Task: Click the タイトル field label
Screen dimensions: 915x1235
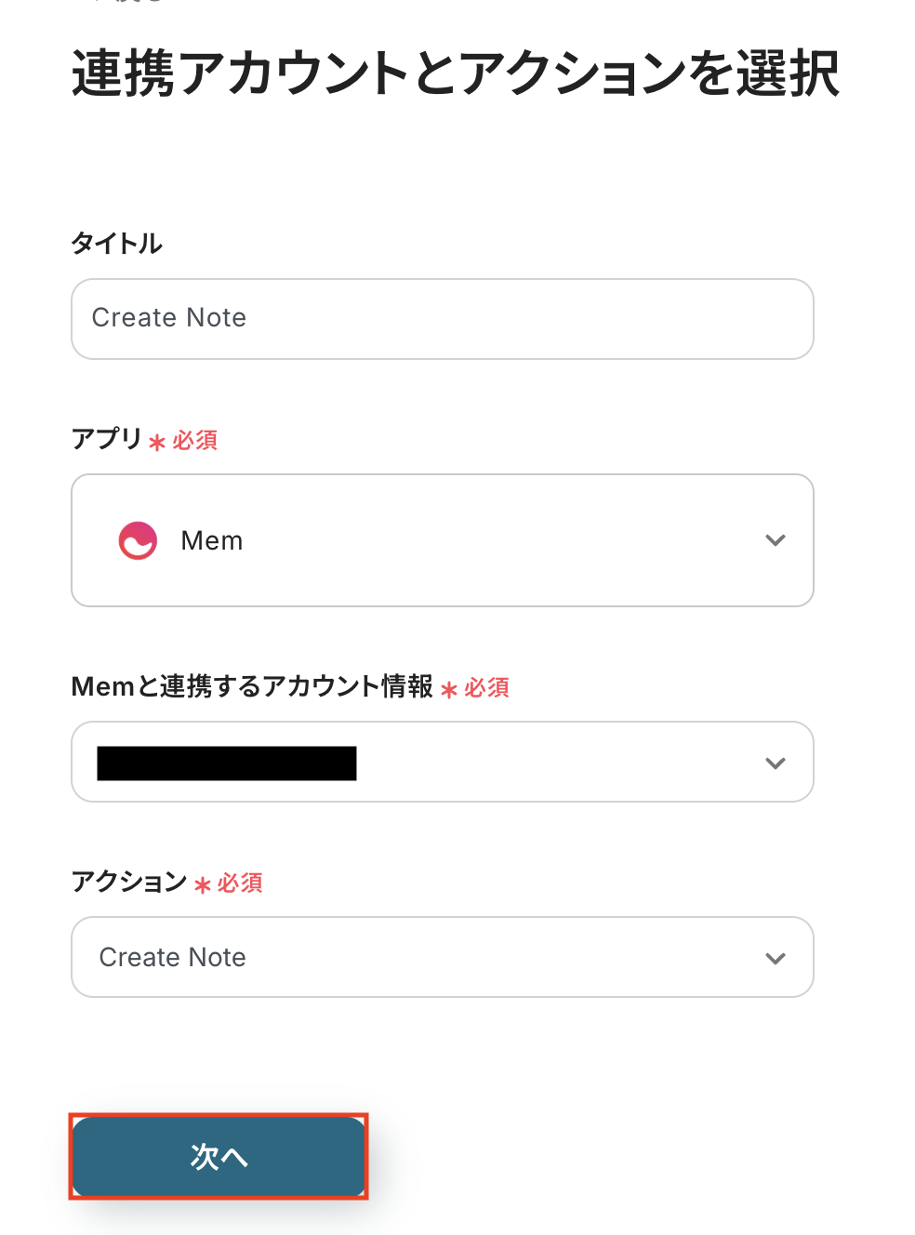Action: (x=117, y=244)
